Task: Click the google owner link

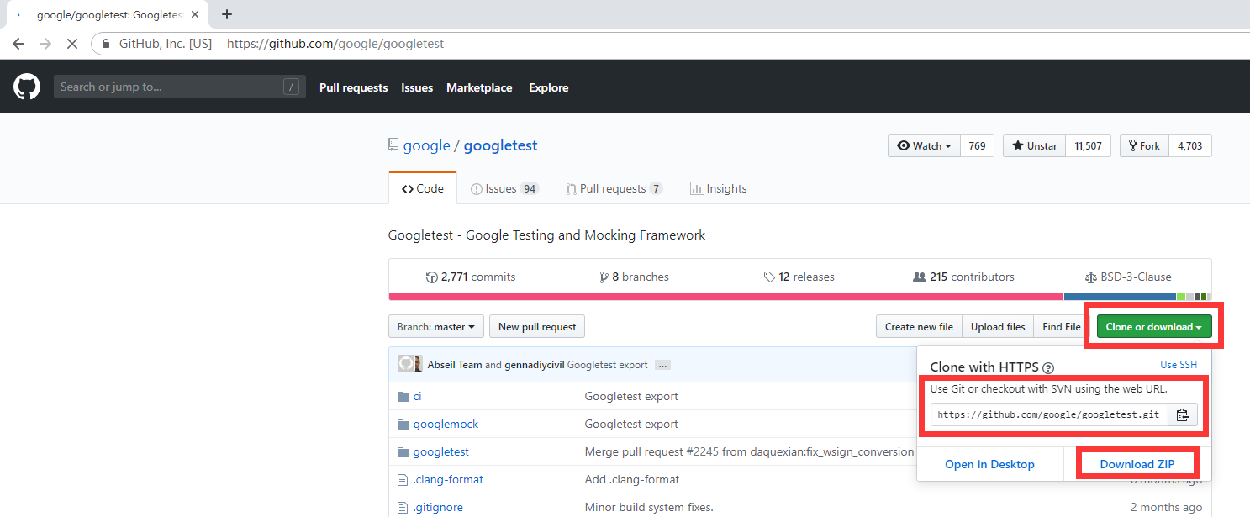Action: [427, 145]
